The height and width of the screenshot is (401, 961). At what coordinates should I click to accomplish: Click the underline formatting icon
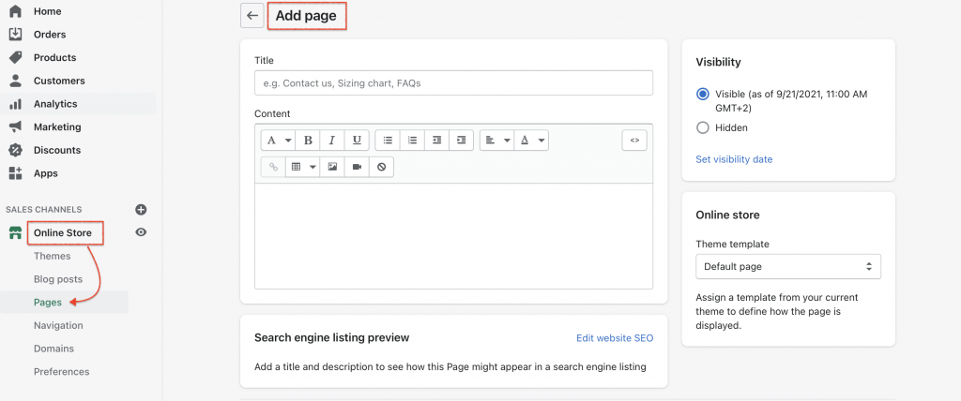click(x=356, y=140)
